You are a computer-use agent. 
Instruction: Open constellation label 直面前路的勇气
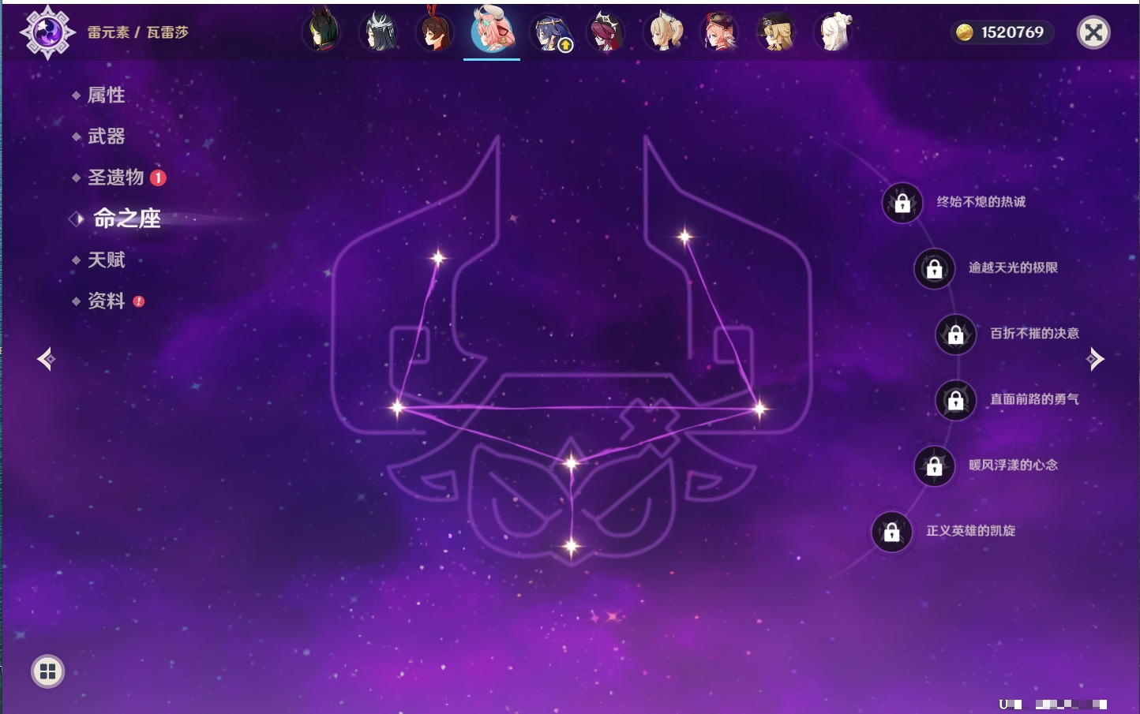[1034, 399]
